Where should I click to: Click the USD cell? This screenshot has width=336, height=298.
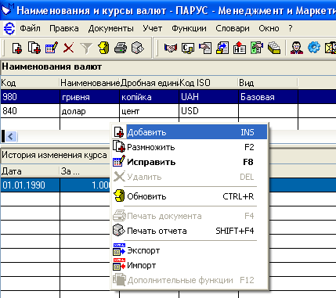click(x=209, y=111)
